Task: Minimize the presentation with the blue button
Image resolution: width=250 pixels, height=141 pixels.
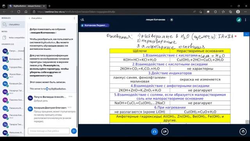Action: coord(246,34)
